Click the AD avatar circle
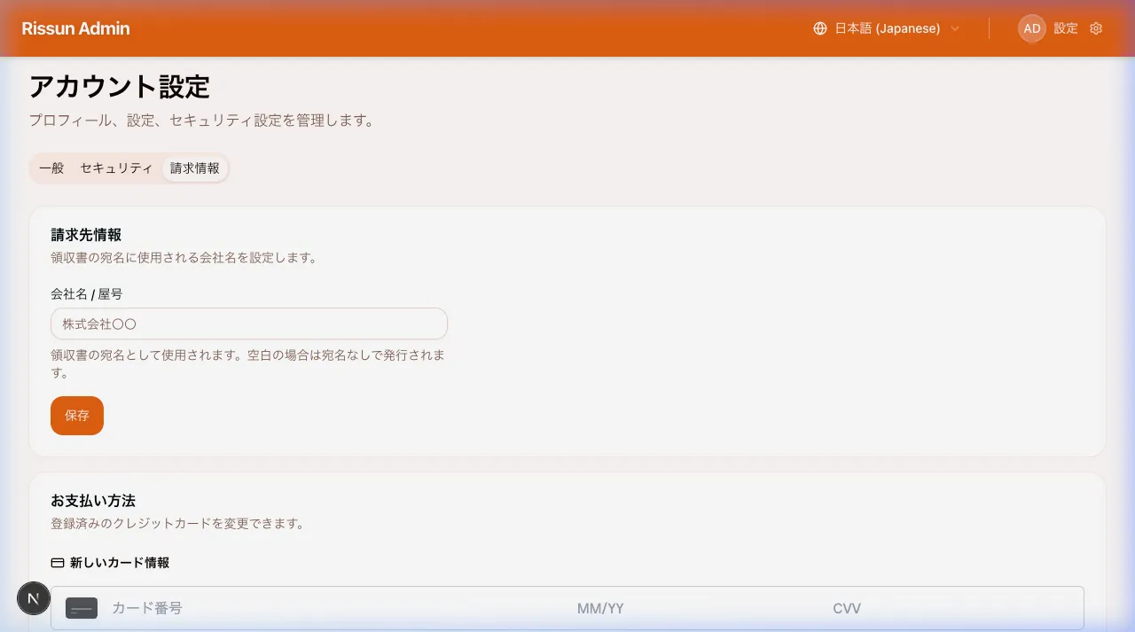 coord(1031,28)
